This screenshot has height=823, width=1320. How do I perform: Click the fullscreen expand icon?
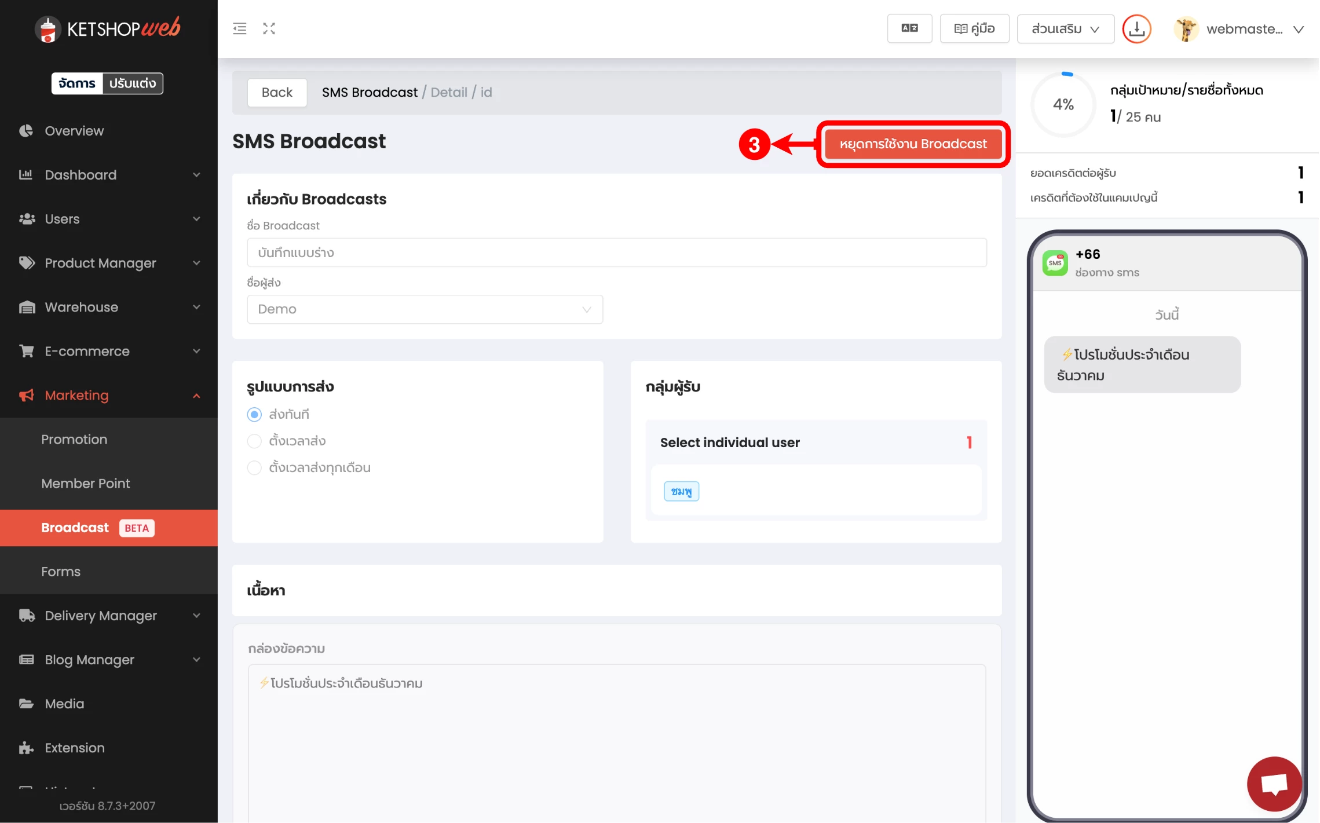(269, 28)
